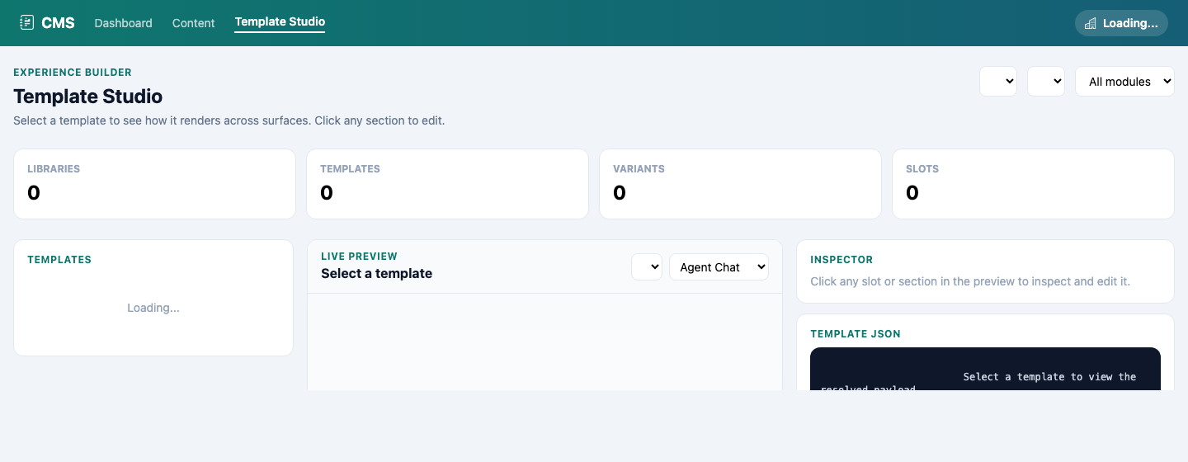
Task: Click the Inspector heading
Action: coord(841,260)
